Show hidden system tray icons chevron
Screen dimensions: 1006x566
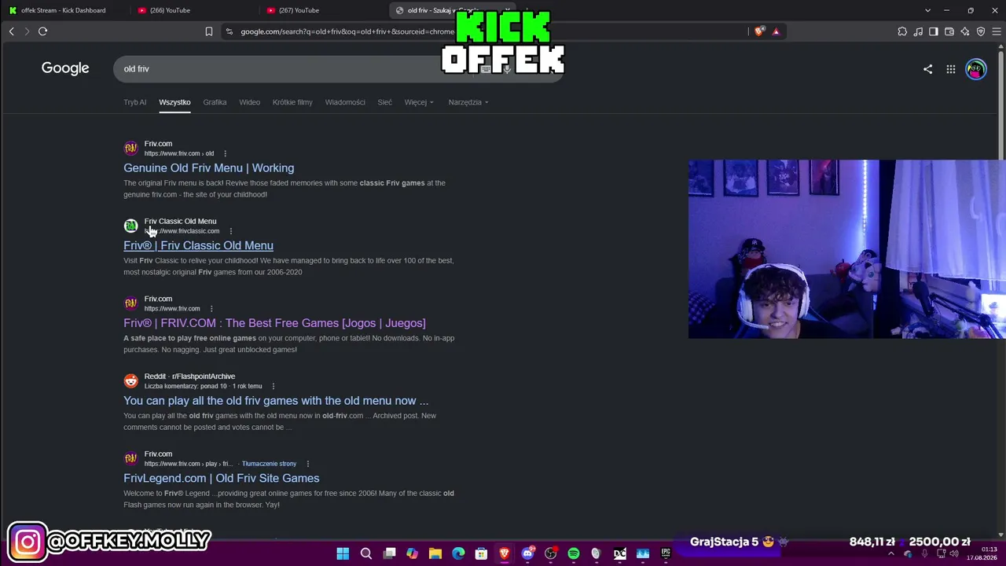coord(891,554)
